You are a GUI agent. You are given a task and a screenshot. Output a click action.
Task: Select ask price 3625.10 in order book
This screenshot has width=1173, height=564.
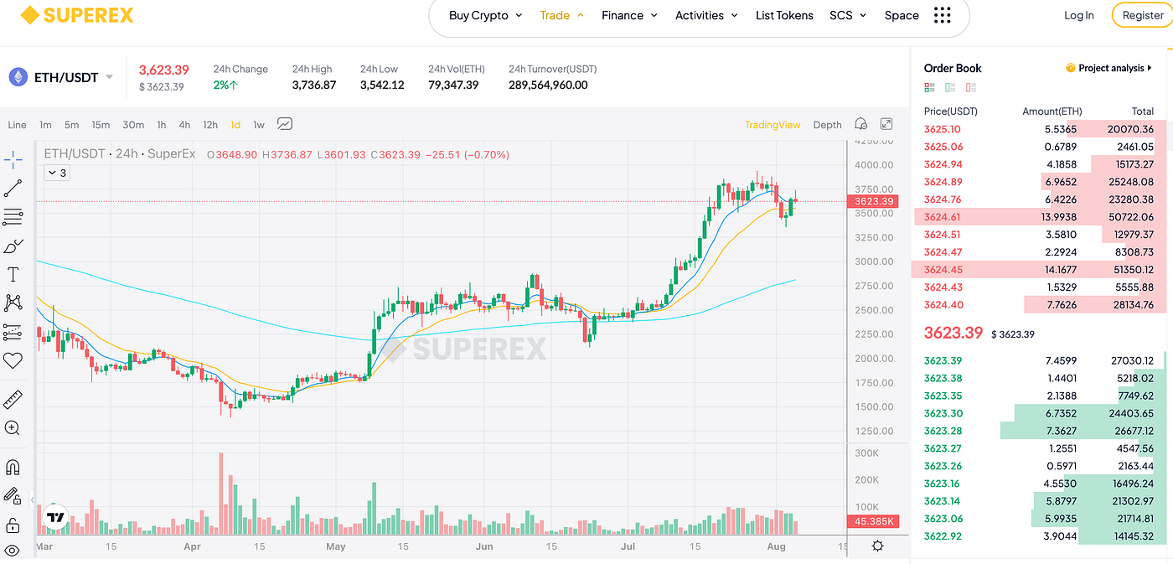(943, 129)
